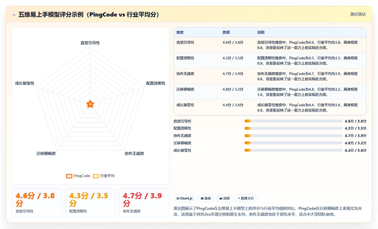Click the summary paragraph starting 雷达图展示了PingCode

coord(268,212)
